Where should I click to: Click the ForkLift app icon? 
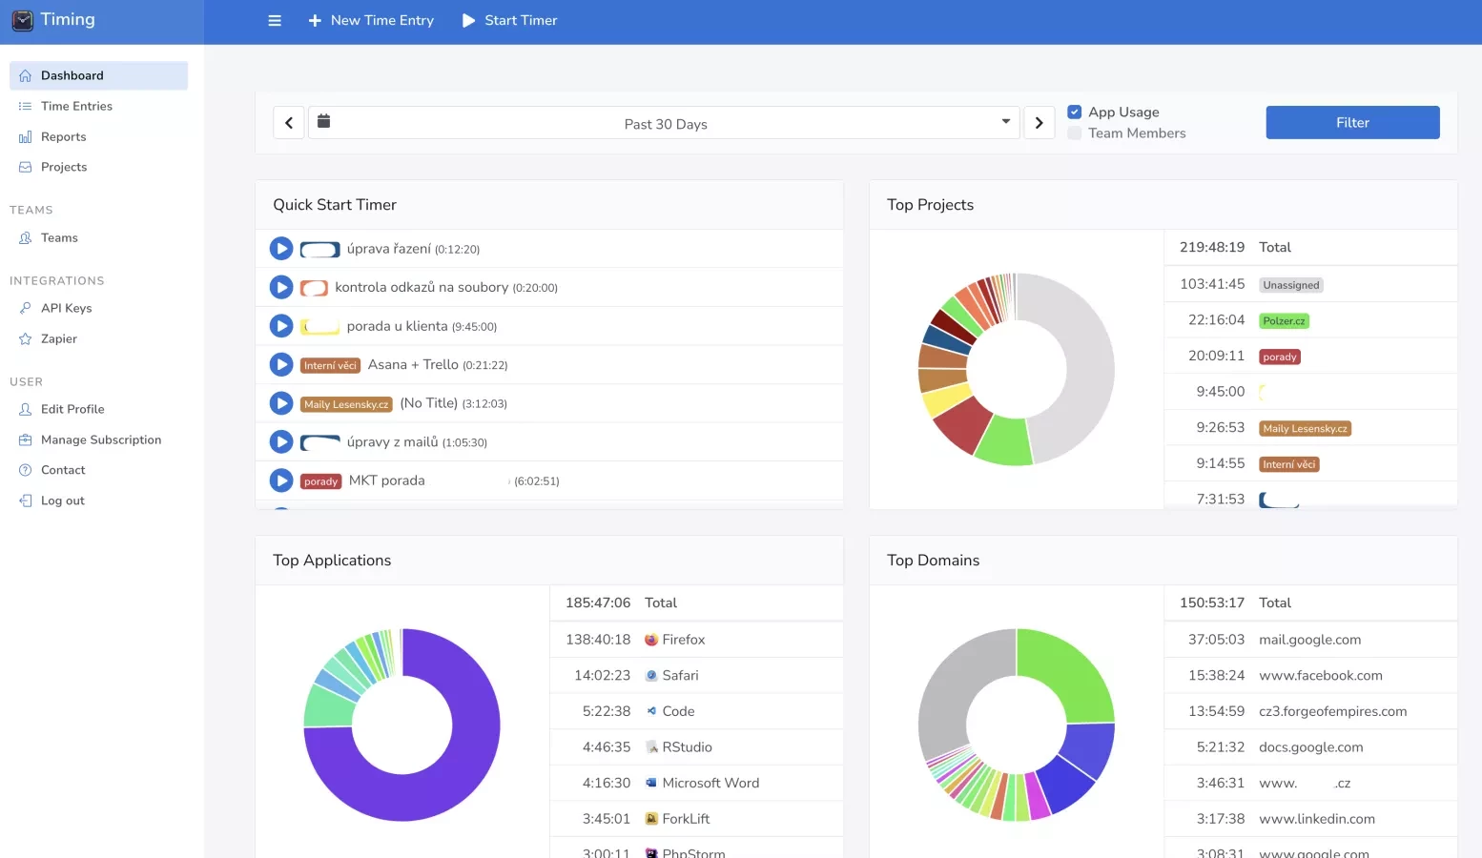(651, 819)
